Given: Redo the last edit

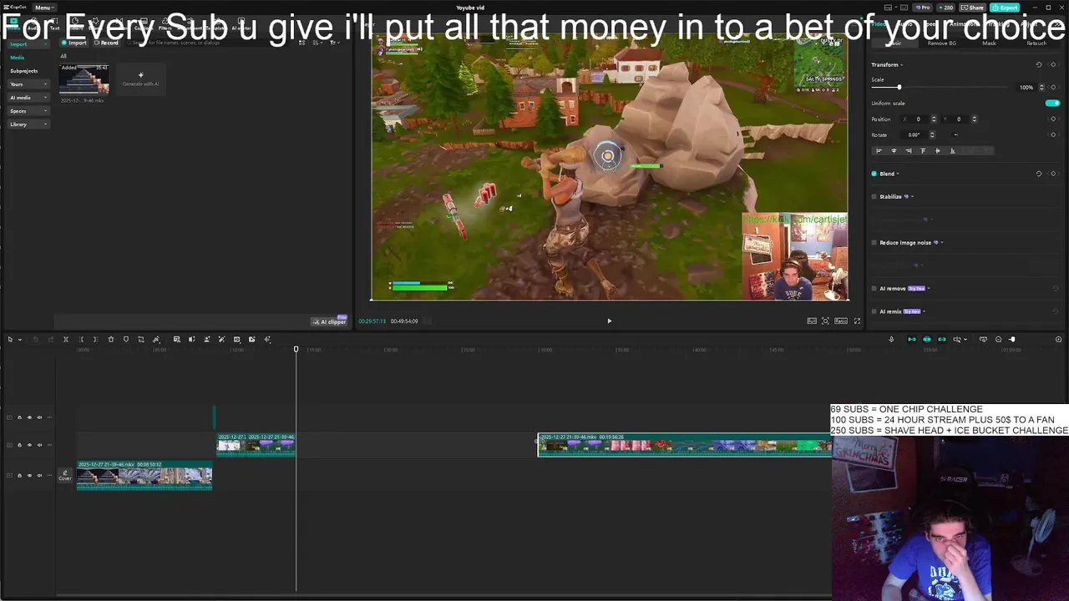Looking at the screenshot, I should [x=50, y=339].
